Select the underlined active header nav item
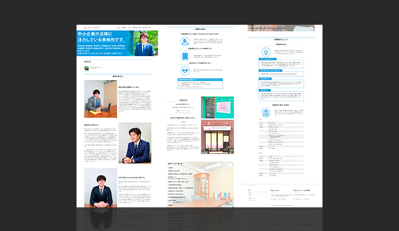 point(118,28)
